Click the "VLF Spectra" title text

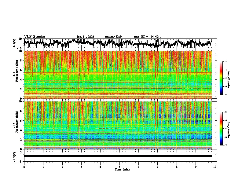point(35,37)
